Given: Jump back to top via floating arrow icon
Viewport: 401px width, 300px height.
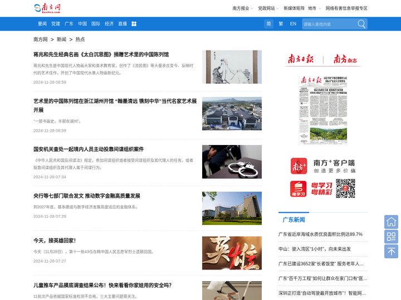Looking at the screenshot, I should pos(391,251).
